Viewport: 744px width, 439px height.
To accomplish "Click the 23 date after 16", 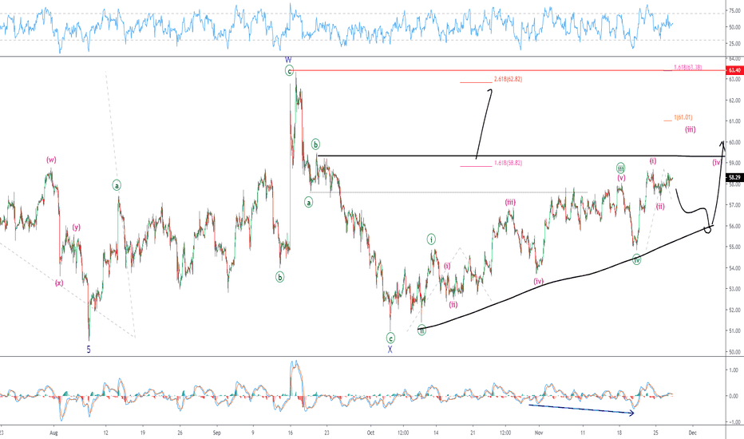I will click(326, 433).
